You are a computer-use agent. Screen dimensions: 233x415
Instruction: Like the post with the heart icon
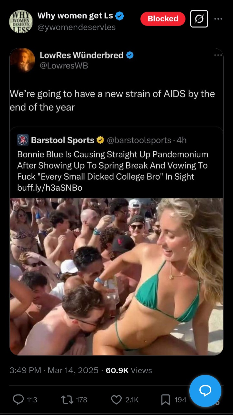tap(116, 400)
